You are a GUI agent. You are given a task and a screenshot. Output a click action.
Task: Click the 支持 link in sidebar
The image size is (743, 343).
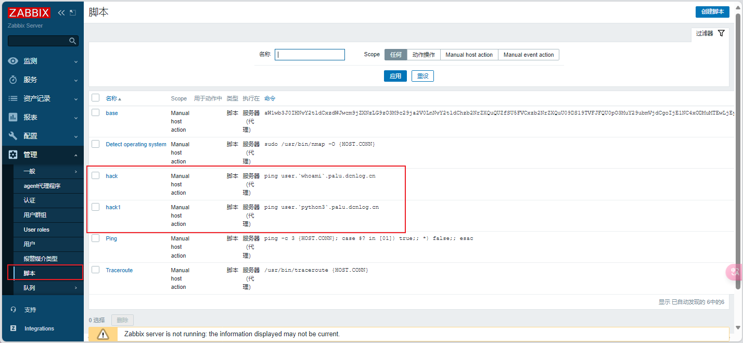(30, 310)
